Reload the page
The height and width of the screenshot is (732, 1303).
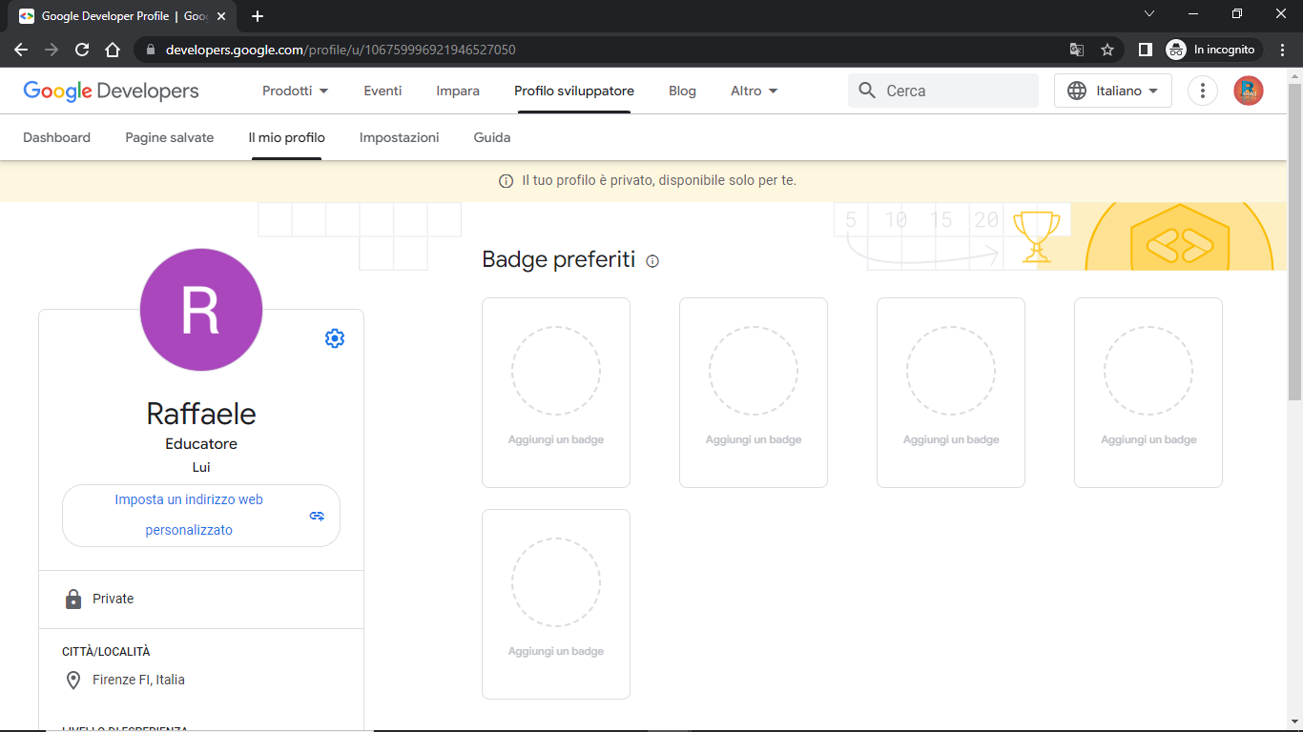(x=82, y=50)
